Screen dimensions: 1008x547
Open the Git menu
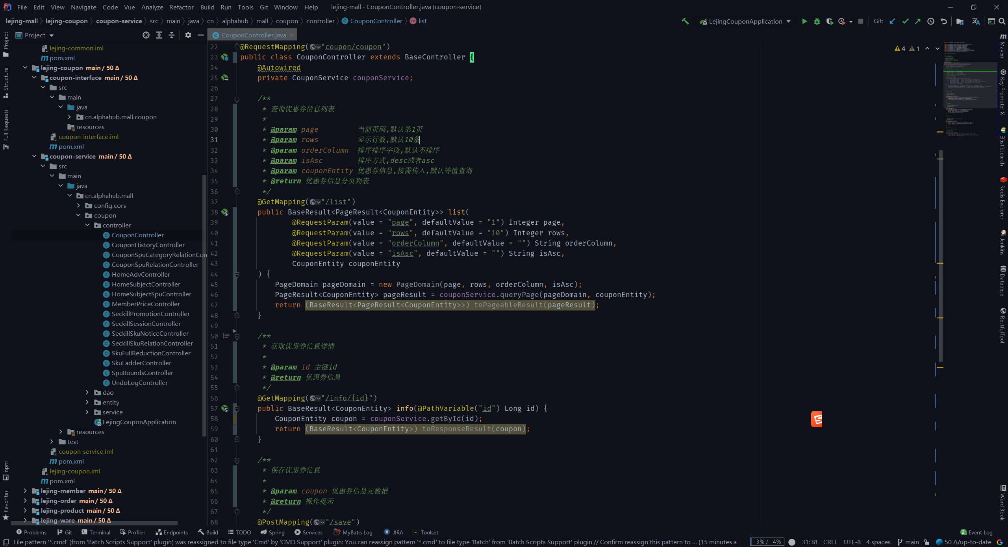coord(264,7)
